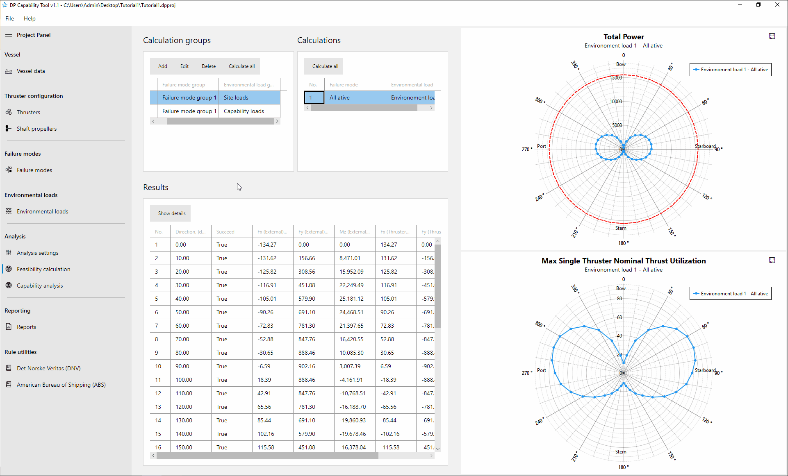The height and width of the screenshot is (476, 788).
Task: Select calculation row 'All ative'
Action: coord(369,97)
